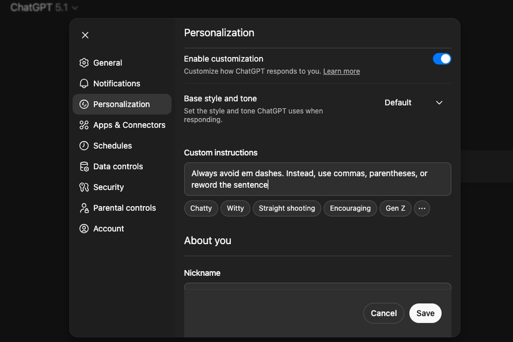Select the Personalization settings tab

[x=122, y=104]
